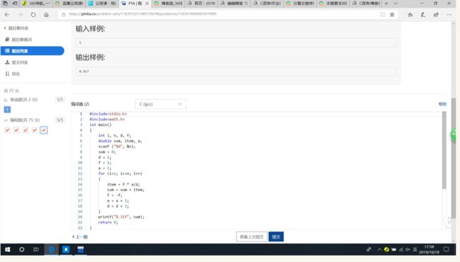Open third programming problem checkmark box

pyautogui.click(x=25, y=130)
